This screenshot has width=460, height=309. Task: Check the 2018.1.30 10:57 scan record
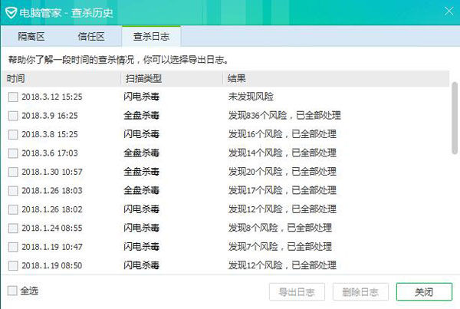(x=12, y=172)
